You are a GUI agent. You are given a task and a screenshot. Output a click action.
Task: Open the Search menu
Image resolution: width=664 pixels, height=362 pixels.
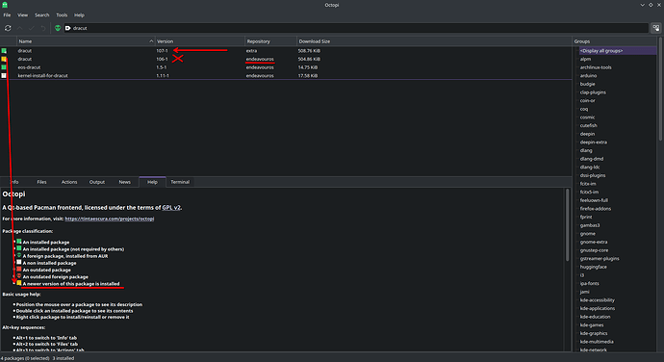coord(42,14)
